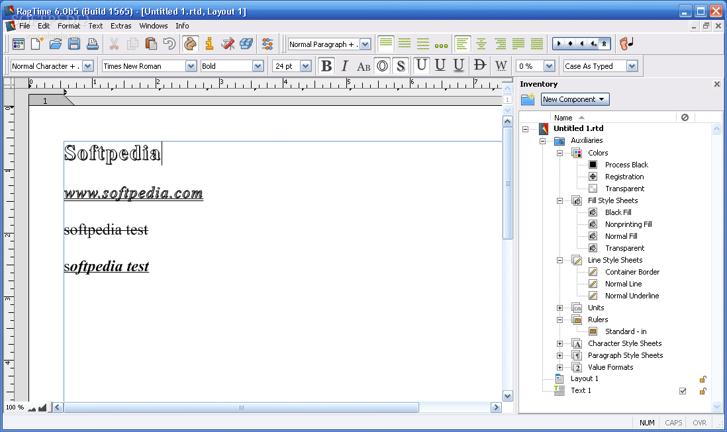Toggle Strikethrough (D) formatting
Viewport: 727px width, 432px height.
pyautogui.click(x=480, y=65)
